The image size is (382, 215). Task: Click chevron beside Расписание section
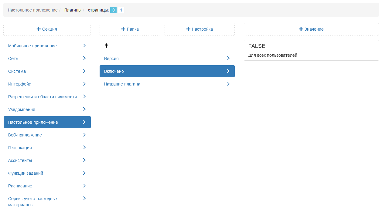[x=84, y=186]
